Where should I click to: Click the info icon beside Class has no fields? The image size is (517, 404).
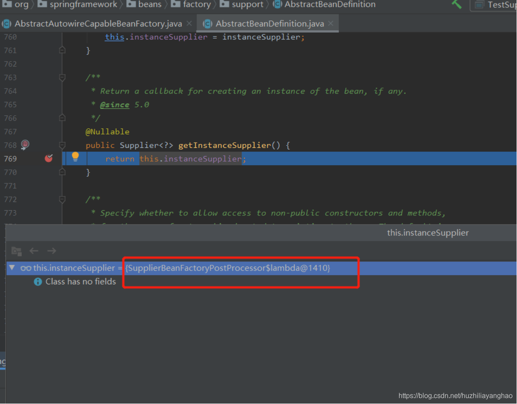tap(38, 282)
